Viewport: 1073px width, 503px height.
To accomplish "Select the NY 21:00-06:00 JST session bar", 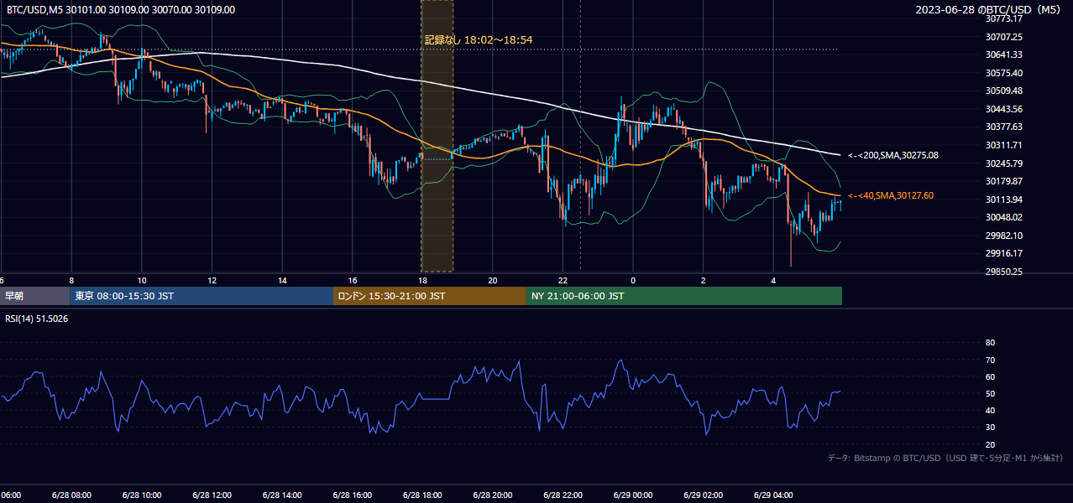I will pos(684,296).
